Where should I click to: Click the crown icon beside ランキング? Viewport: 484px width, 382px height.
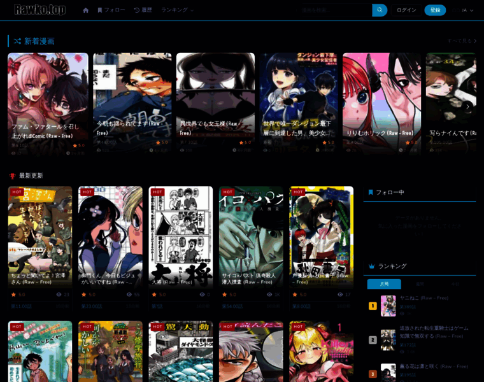coord(372,266)
